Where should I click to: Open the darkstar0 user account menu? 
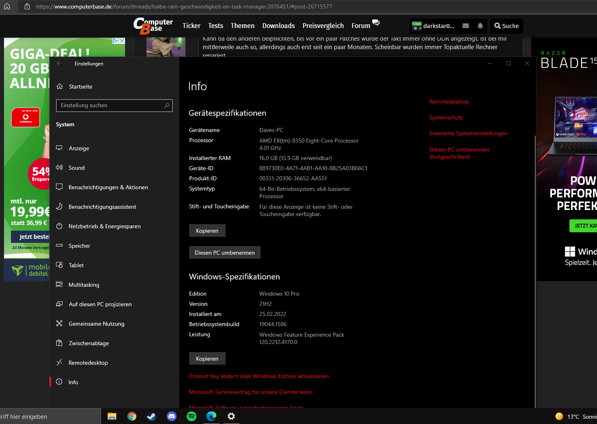point(433,26)
